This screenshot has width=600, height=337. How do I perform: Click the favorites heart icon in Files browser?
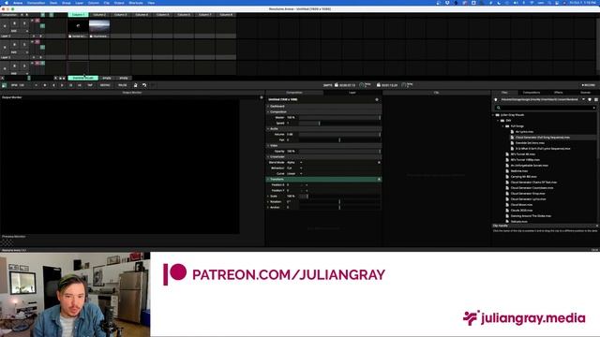(590, 100)
